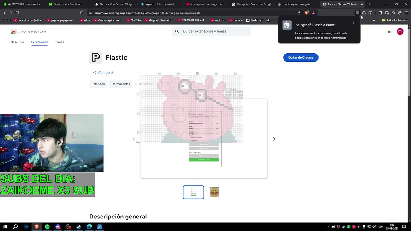411x231 pixels.
Task: Open web store three-dot options menu
Action: coord(380,31)
